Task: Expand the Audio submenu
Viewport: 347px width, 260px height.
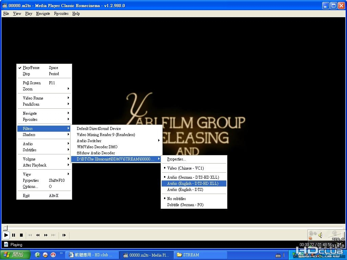Action: [x=44, y=144]
